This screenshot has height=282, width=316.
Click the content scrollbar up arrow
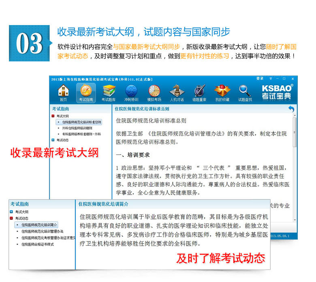point(295,116)
